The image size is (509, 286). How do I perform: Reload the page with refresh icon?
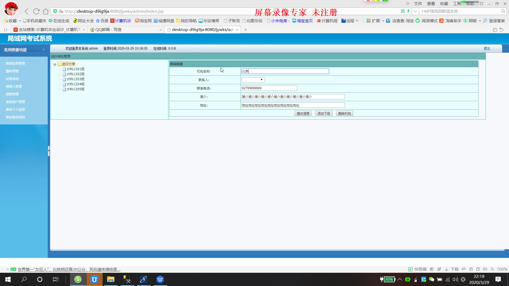pyautogui.click(x=36, y=11)
